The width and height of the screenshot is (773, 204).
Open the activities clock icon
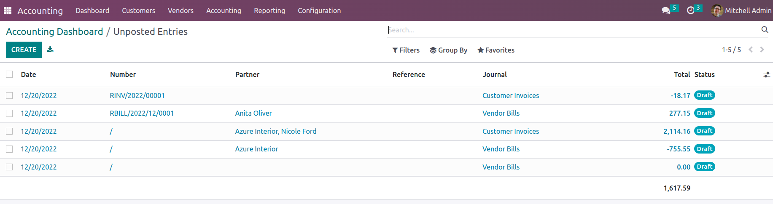690,11
